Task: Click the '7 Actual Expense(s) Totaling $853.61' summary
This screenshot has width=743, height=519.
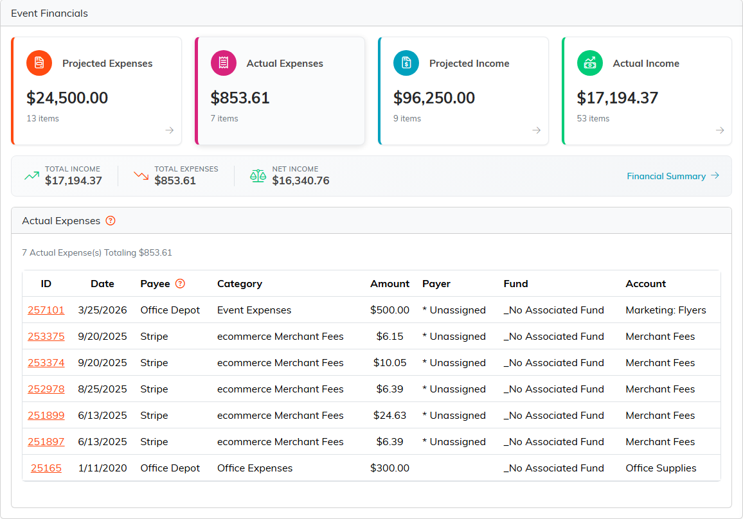Action: point(97,253)
